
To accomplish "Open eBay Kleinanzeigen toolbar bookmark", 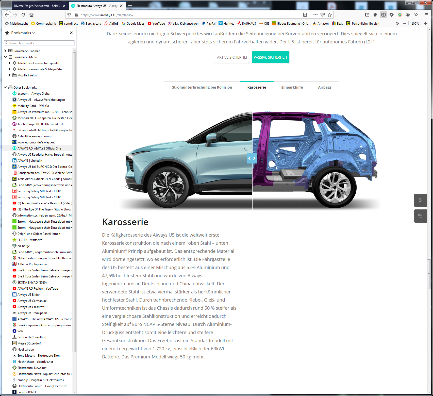I will tap(183, 23).
